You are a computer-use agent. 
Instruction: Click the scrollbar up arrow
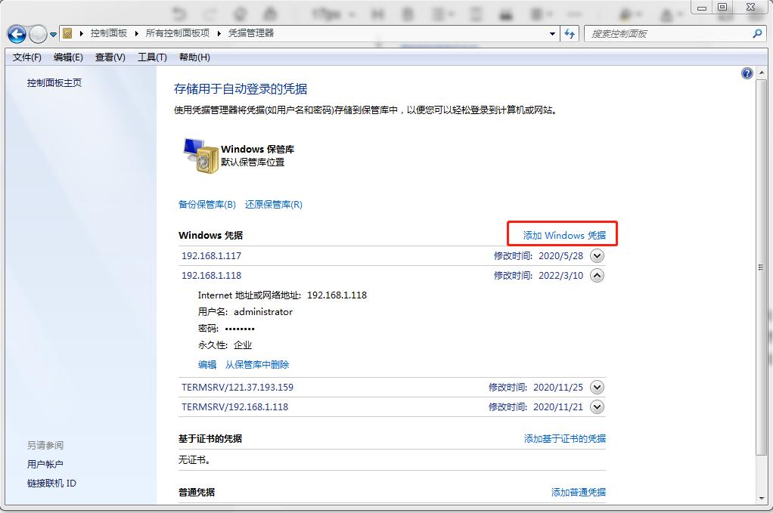761,73
